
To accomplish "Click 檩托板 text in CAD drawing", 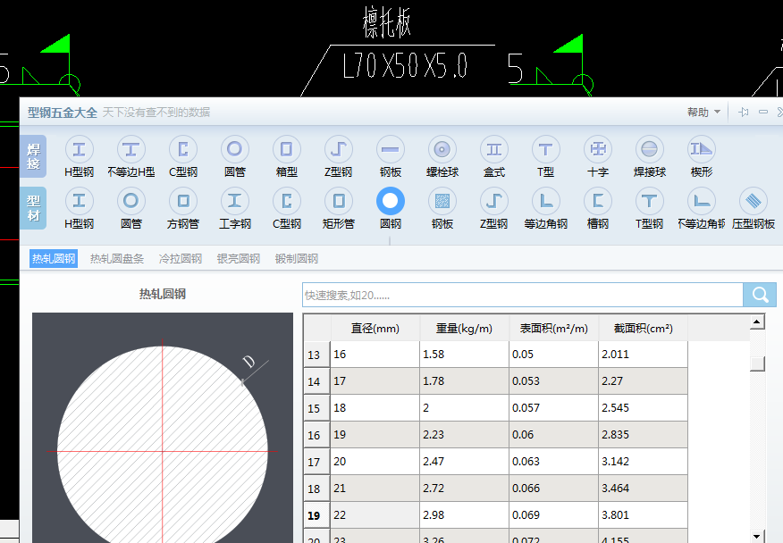I will tap(387, 22).
